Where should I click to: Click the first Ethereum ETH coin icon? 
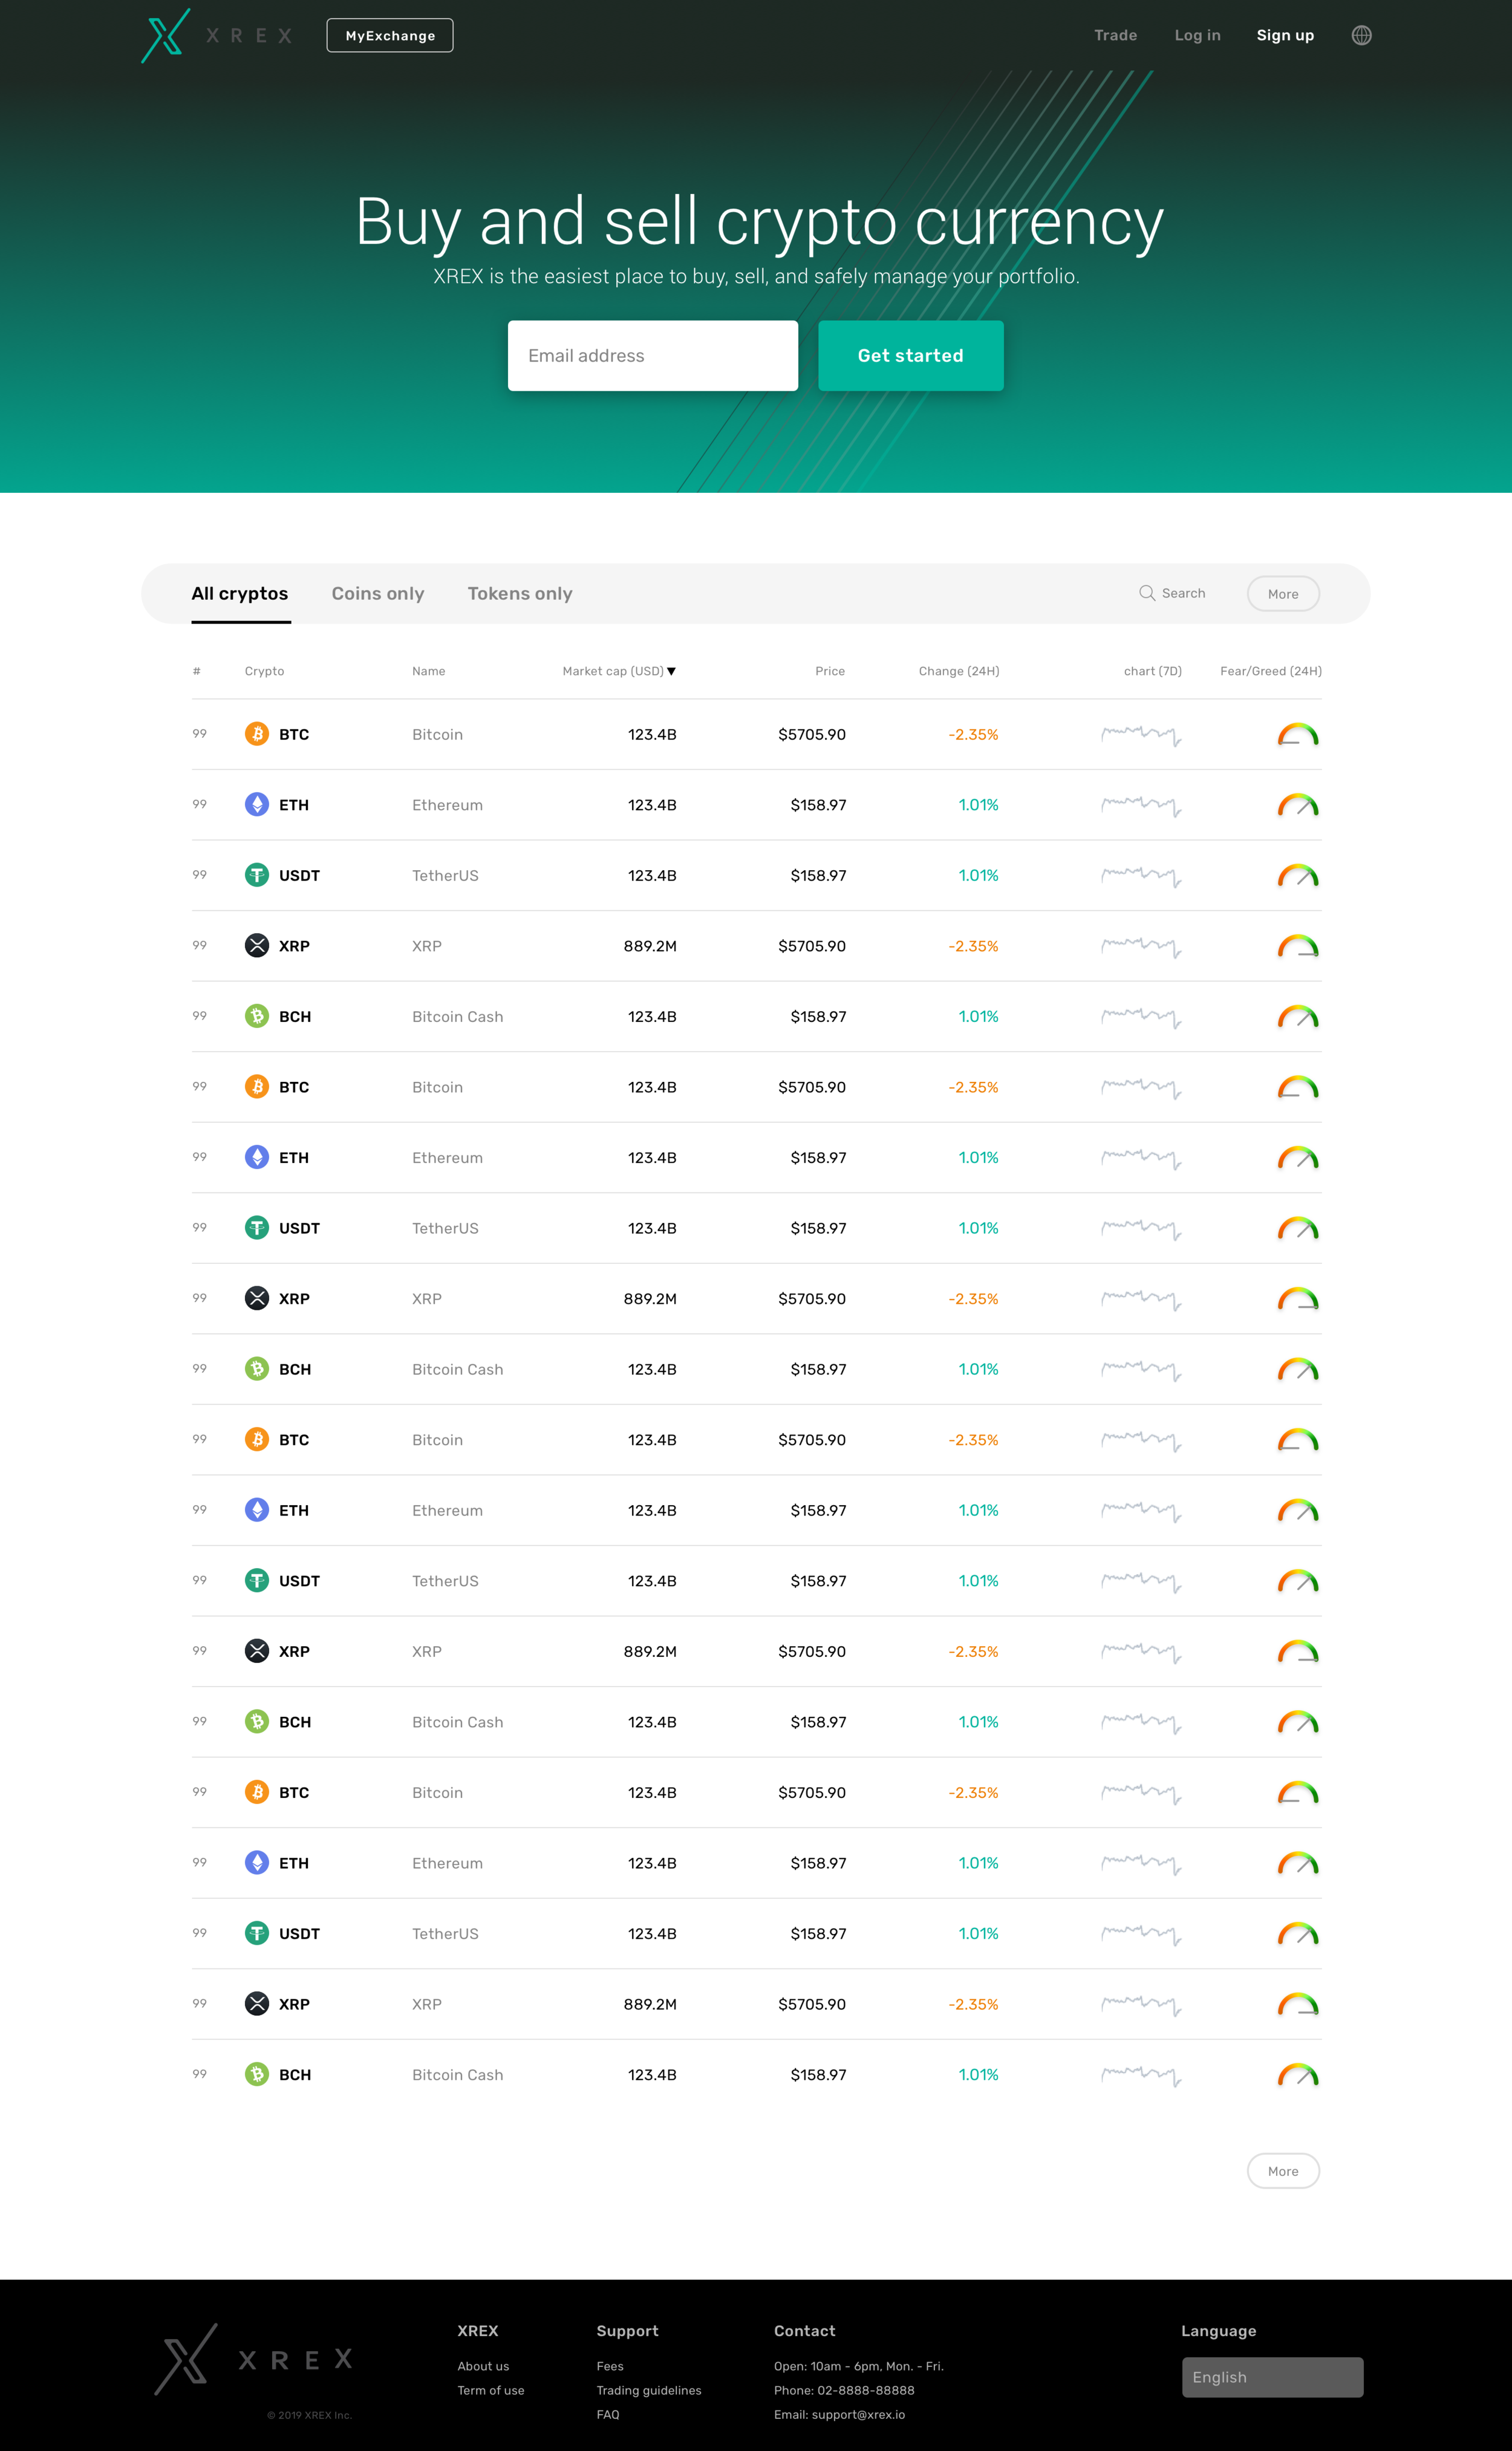point(257,805)
